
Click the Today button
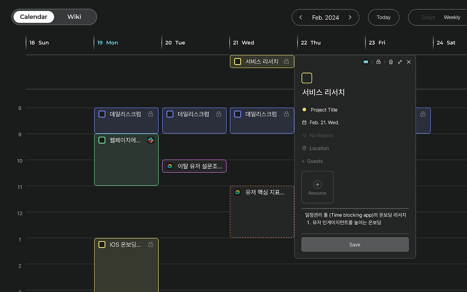(383, 18)
